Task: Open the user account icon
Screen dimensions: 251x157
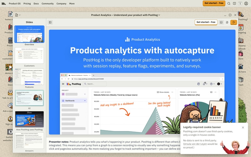Action: (x=246, y=3)
